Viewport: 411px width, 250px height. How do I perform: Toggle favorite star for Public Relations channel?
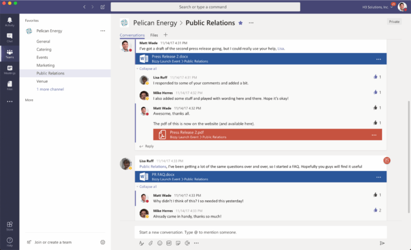click(x=240, y=23)
